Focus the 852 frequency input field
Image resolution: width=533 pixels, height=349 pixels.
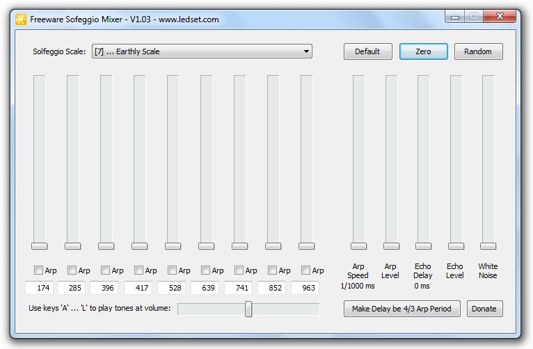[271, 288]
